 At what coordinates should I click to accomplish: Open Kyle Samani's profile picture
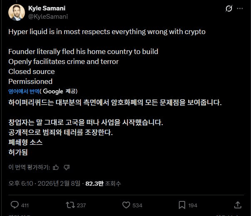click(16, 12)
